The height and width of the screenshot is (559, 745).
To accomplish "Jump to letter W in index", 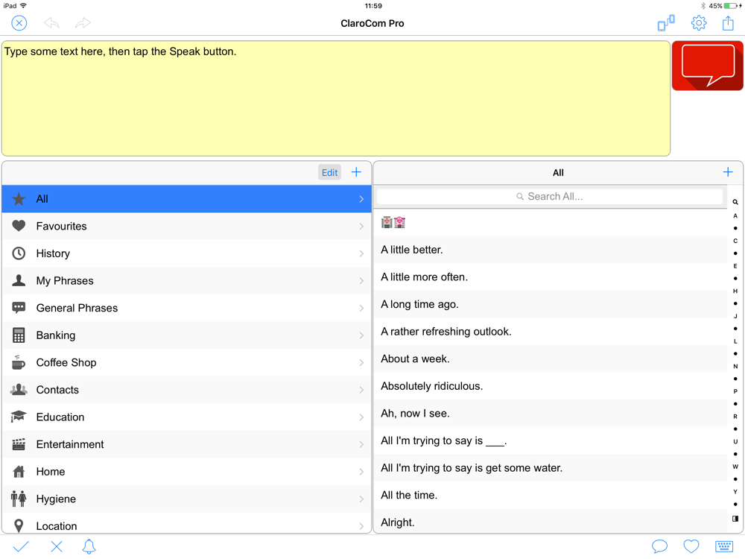I will 735,467.
